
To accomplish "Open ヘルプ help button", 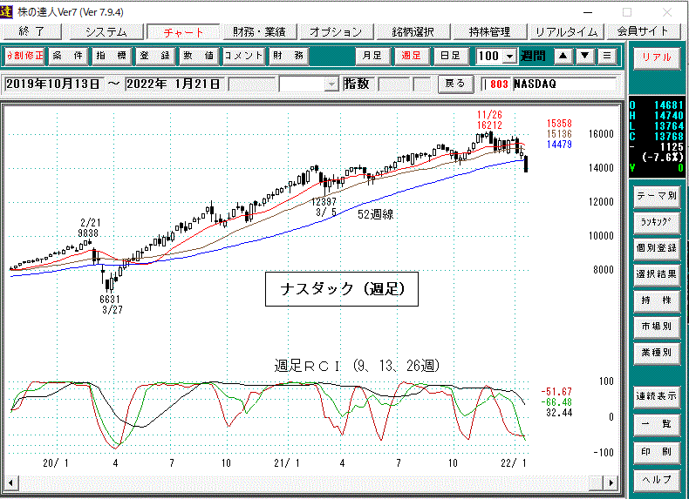I will (x=656, y=480).
